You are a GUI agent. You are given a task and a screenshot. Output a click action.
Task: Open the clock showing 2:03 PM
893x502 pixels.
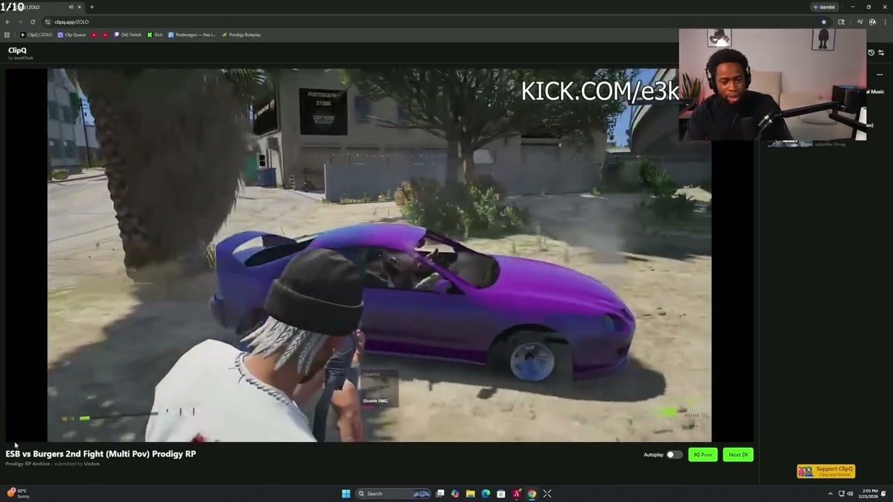pos(867,494)
